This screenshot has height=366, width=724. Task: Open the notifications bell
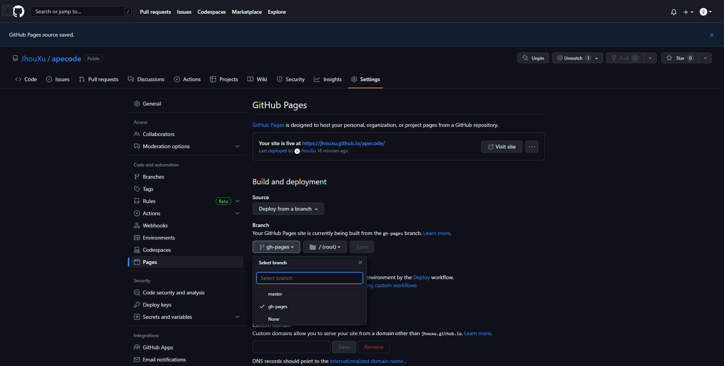pyautogui.click(x=673, y=12)
